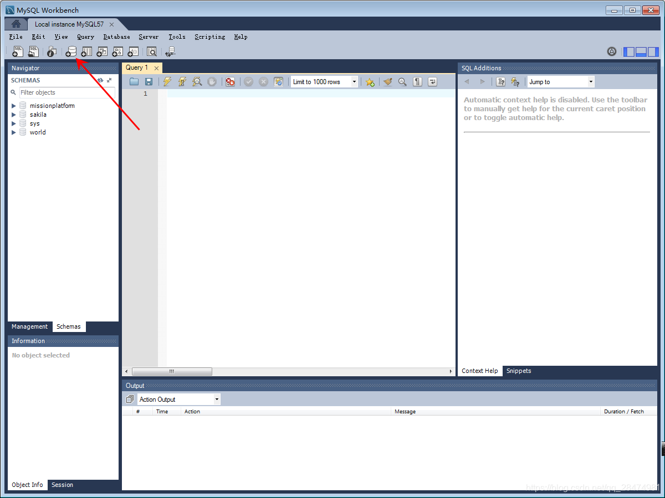Screen dimensions: 665x498
Task: Go to the home screen tab
Action: point(16,24)
